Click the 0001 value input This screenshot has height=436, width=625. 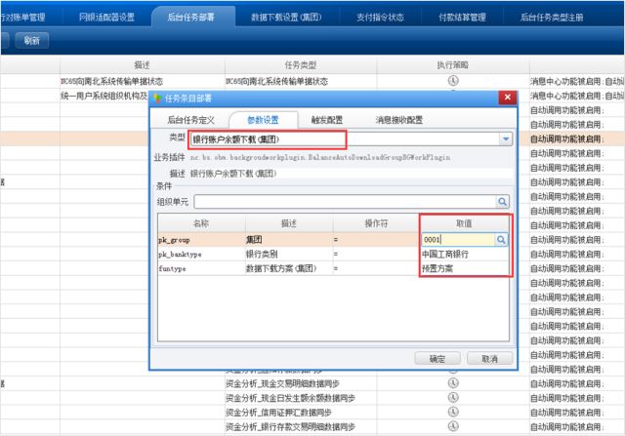coord(458,239)
